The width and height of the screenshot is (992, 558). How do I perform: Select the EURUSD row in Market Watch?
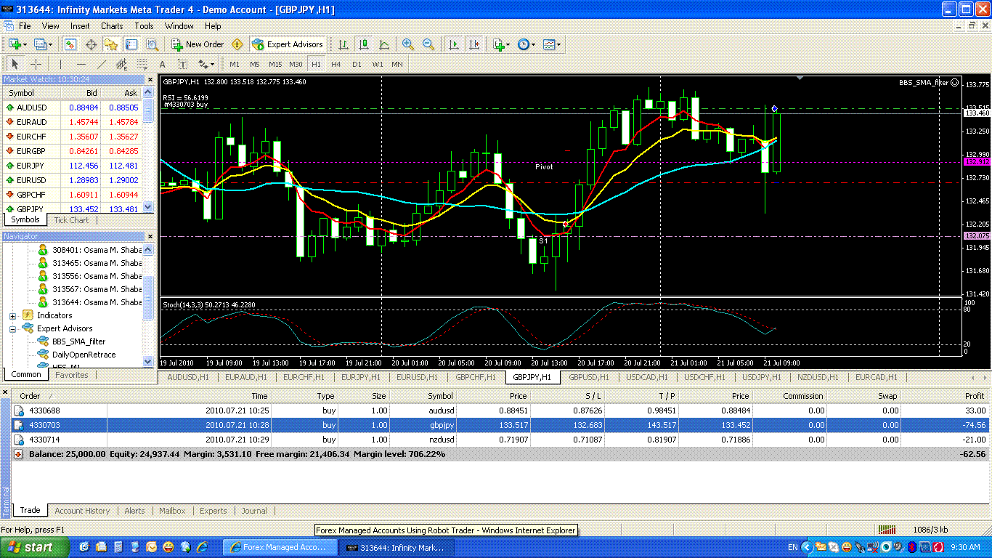pos(31,180)
